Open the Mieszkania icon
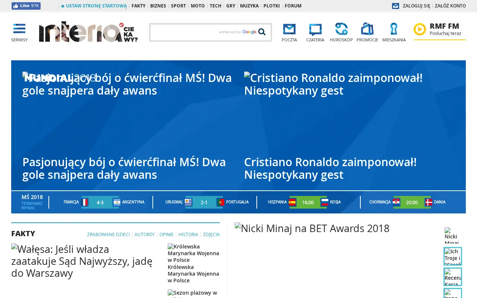The height and width of the screenshot is (298, 477). (x=394, y=29)
